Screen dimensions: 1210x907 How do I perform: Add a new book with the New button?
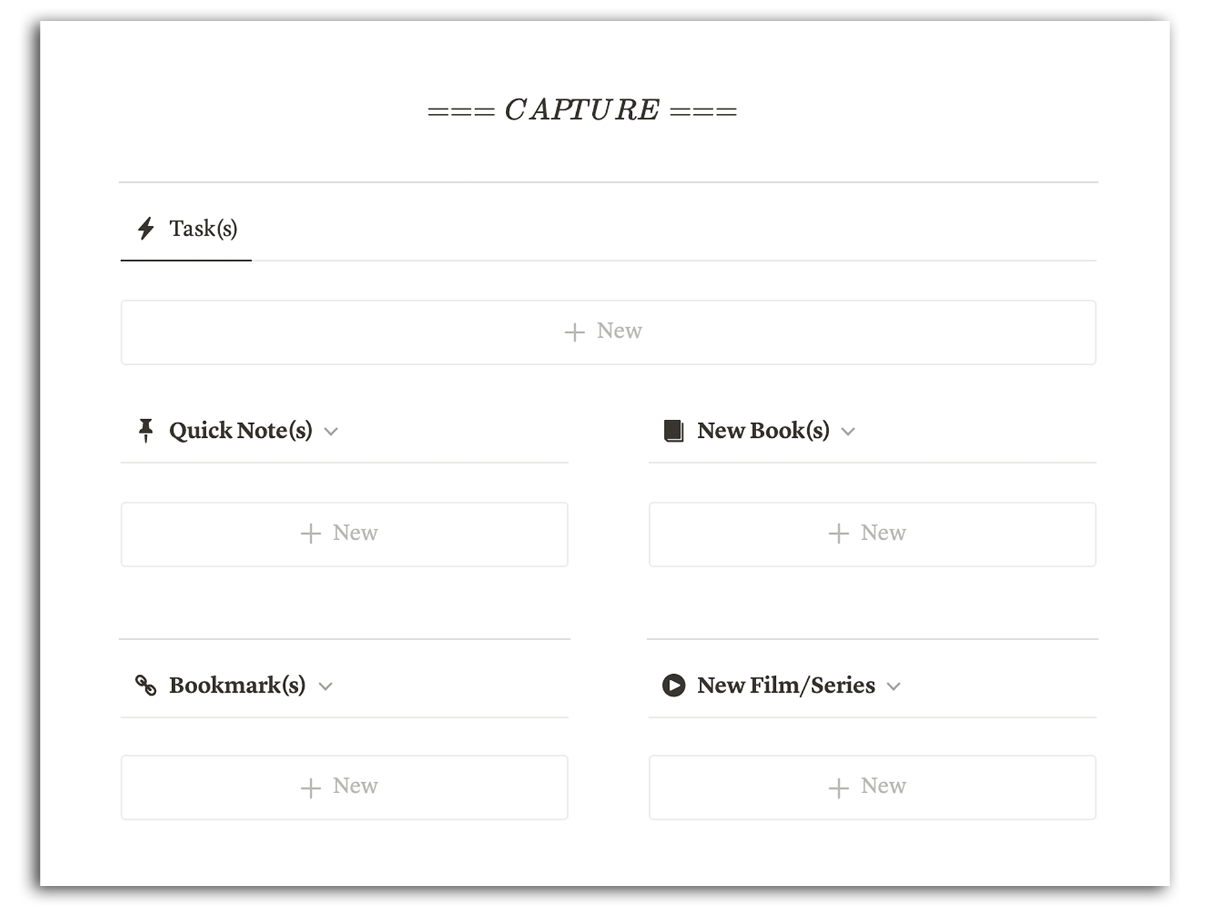click(872, 534)
